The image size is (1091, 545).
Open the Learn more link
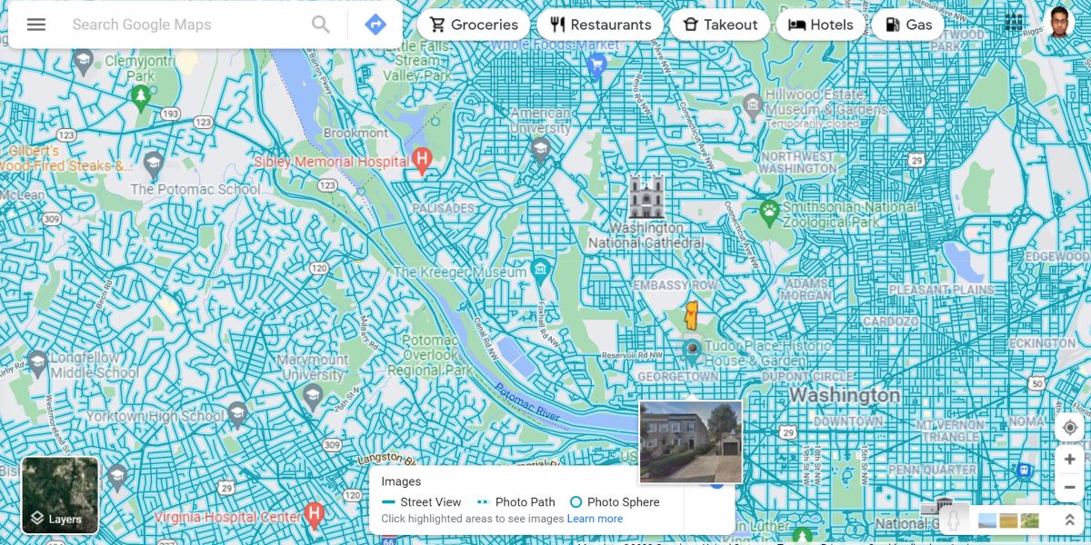[x=596, y=518]
